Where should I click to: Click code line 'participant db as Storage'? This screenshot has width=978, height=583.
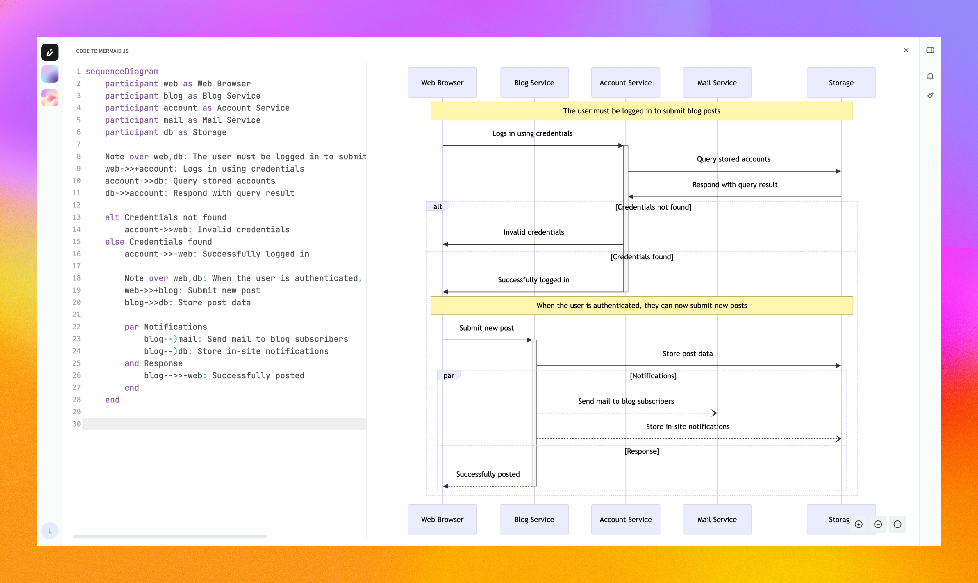(165, 132)
